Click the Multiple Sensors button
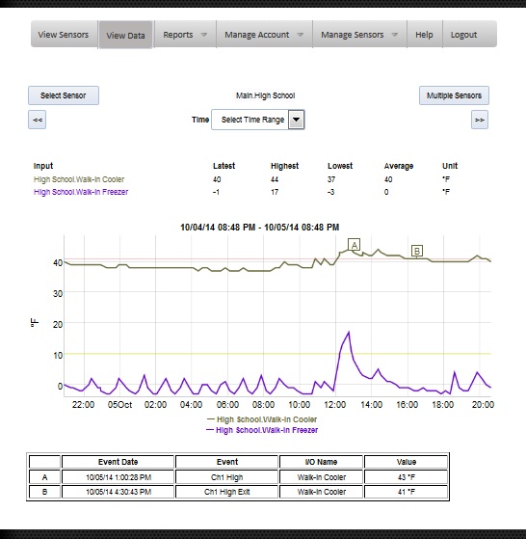 pos(454,95)
